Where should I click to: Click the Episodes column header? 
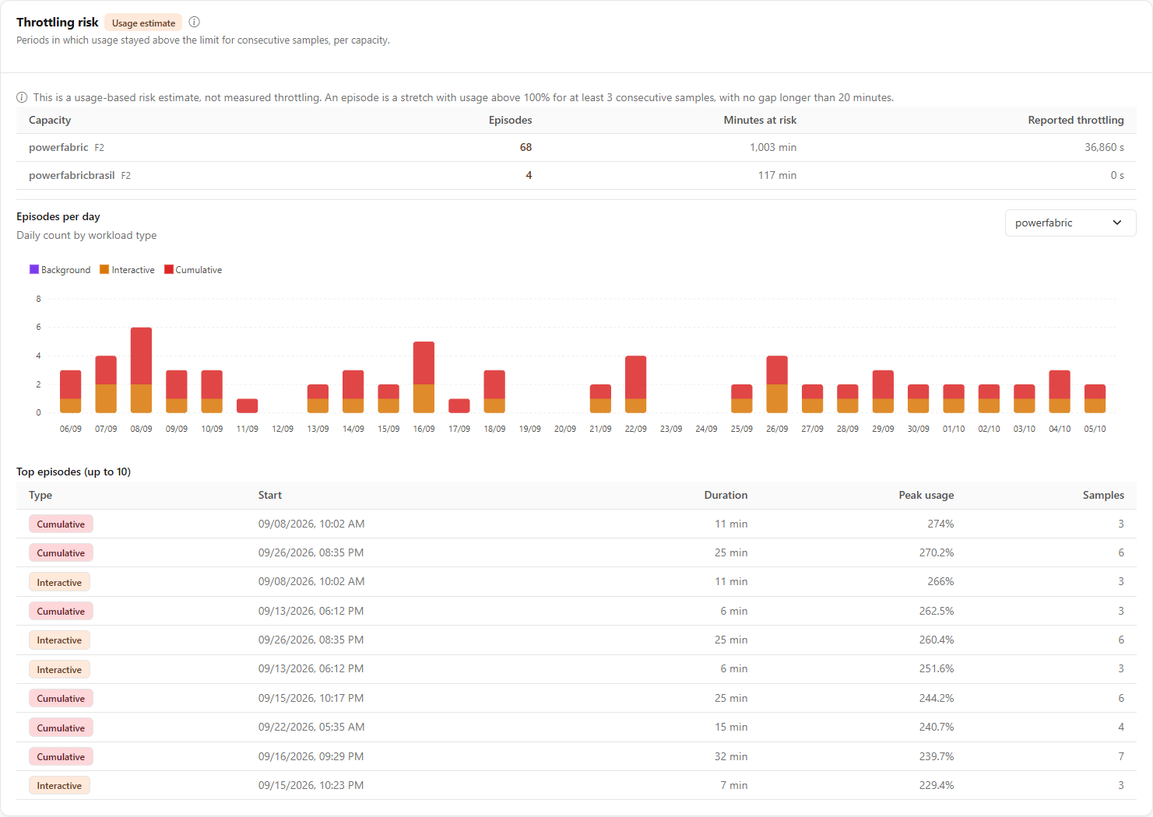(510, 120)
